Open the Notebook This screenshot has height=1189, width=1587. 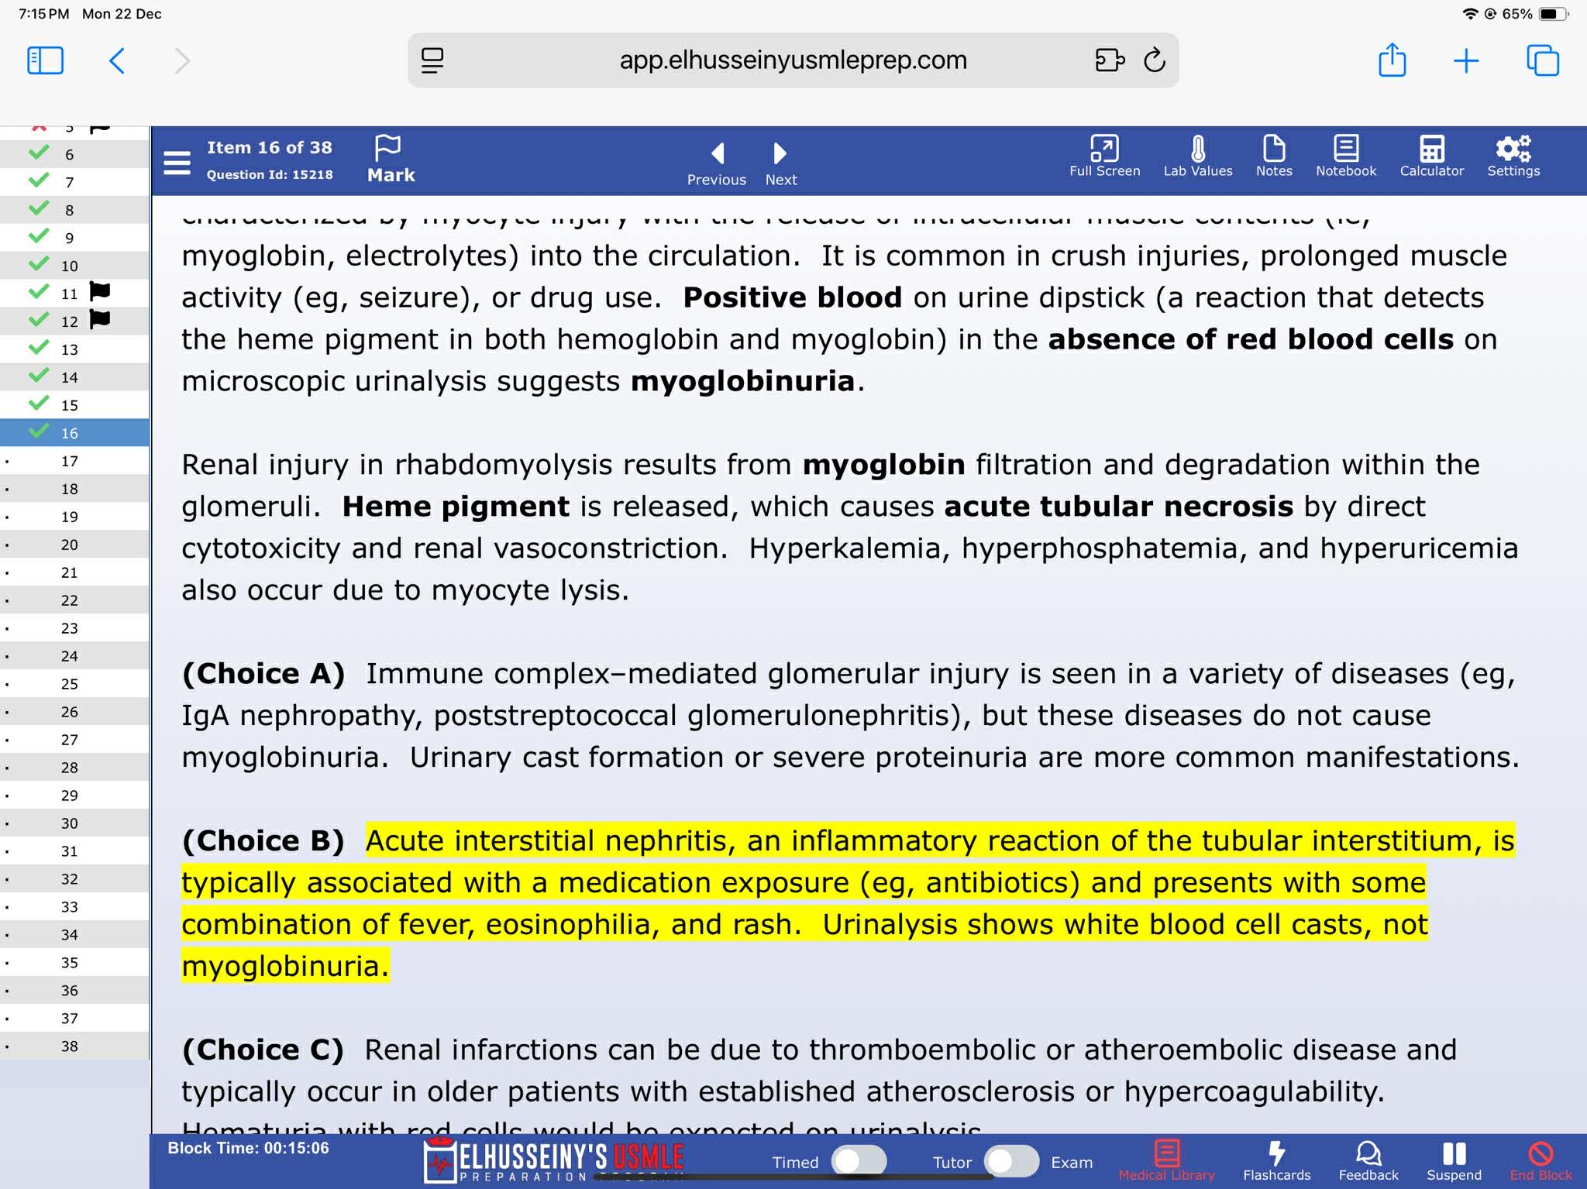(1345, 157)
